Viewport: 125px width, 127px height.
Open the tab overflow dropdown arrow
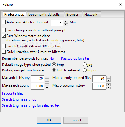[122, 15]
